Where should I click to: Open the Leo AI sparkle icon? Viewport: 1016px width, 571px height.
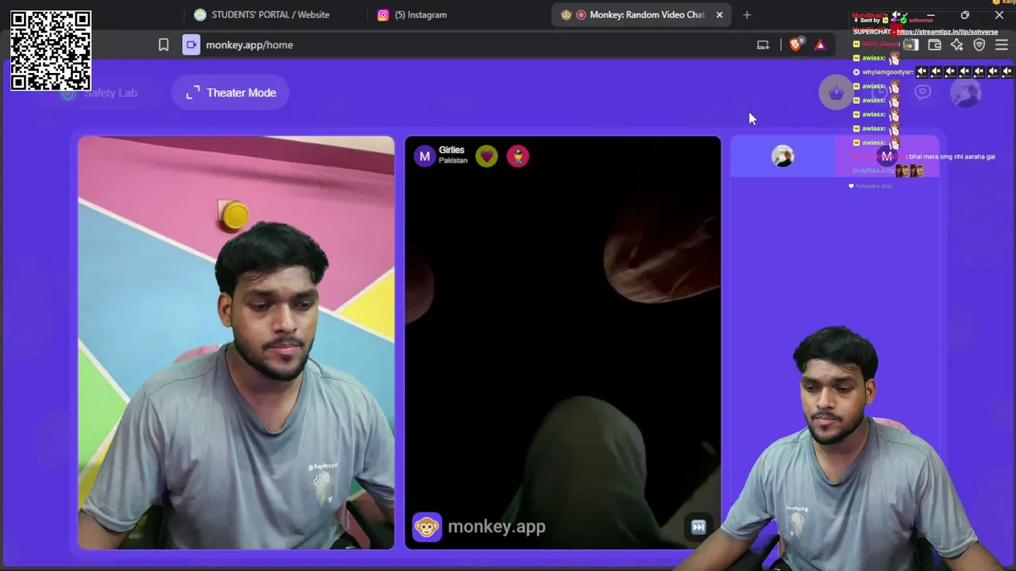pos(956,45)
